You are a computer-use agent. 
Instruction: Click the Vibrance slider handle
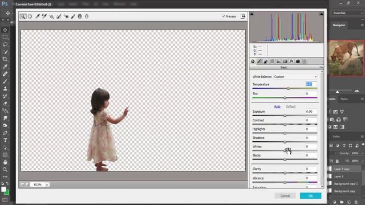coord(285,182)
